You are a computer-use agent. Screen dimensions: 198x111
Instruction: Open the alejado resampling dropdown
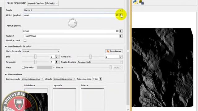[x=65, y=79]
